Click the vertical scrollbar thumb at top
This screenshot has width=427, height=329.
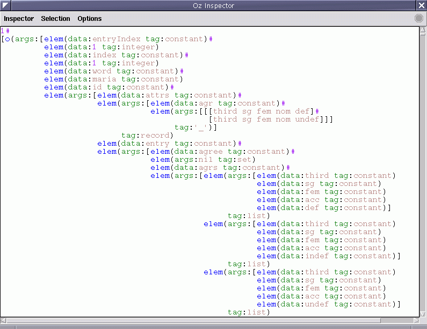423,34
